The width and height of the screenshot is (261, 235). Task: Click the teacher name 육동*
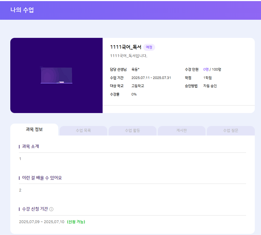point(135,69)
